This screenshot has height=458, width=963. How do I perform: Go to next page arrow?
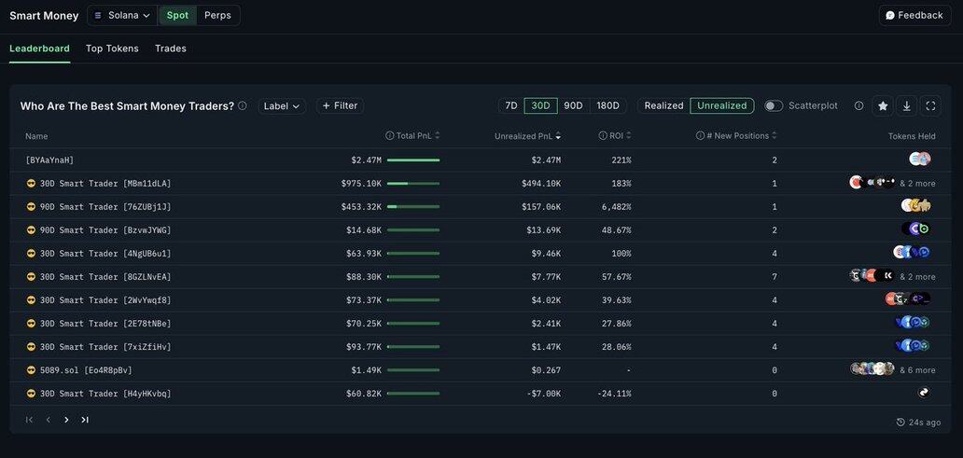point(66,420)
